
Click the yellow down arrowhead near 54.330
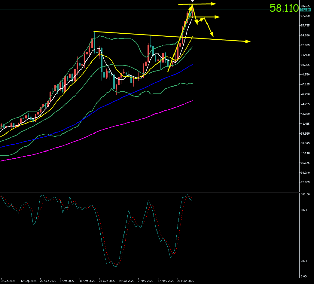tap(212, 35)
